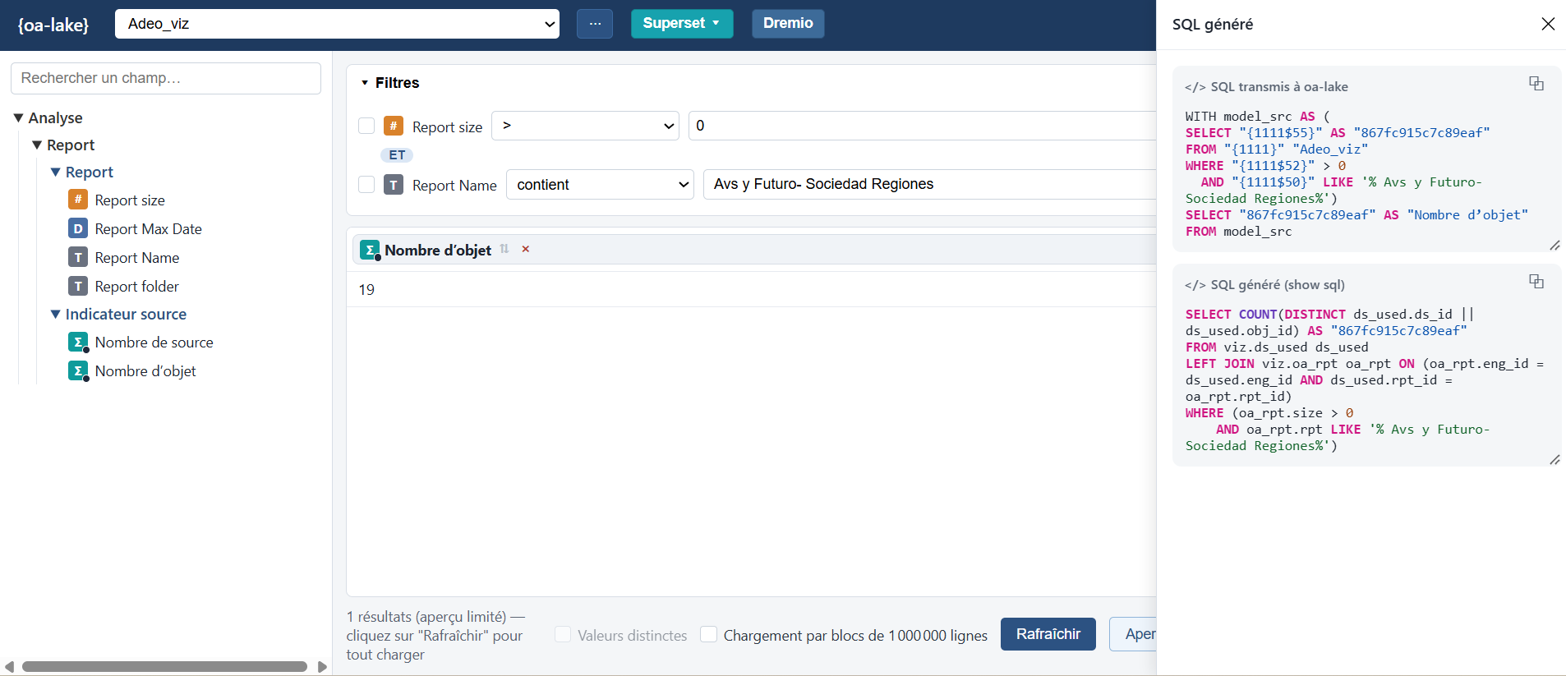Toggle the Valeurs distinctes checkbox
The height and width of the screenshot is (676, 1566).
tap(563, 634)
